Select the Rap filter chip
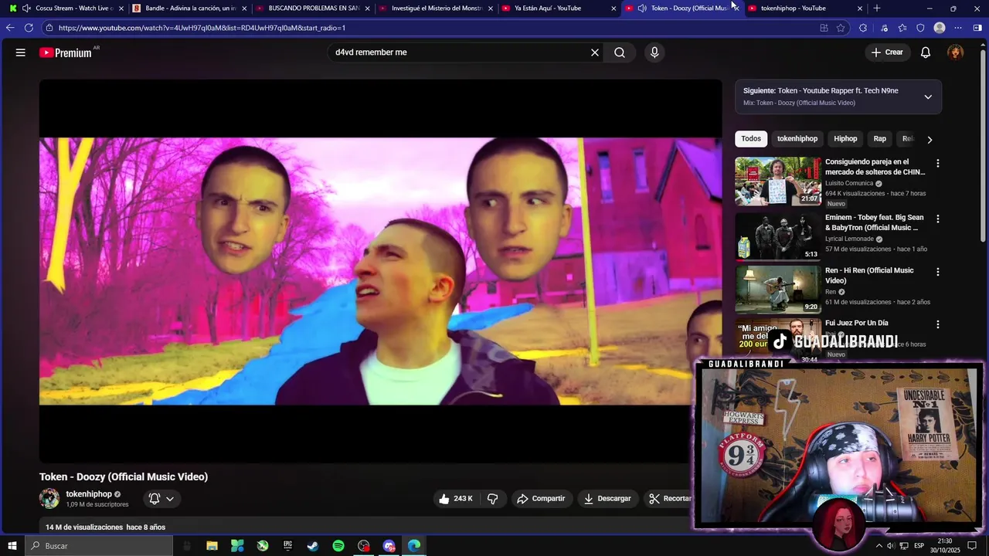Image resolution: width=989 pixels, height=556 pixels. (x=879, y=139)
